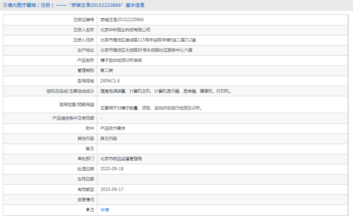Click the 产品储存条件及有效期 label
This screenshot has height=218, width=353.
73,118
